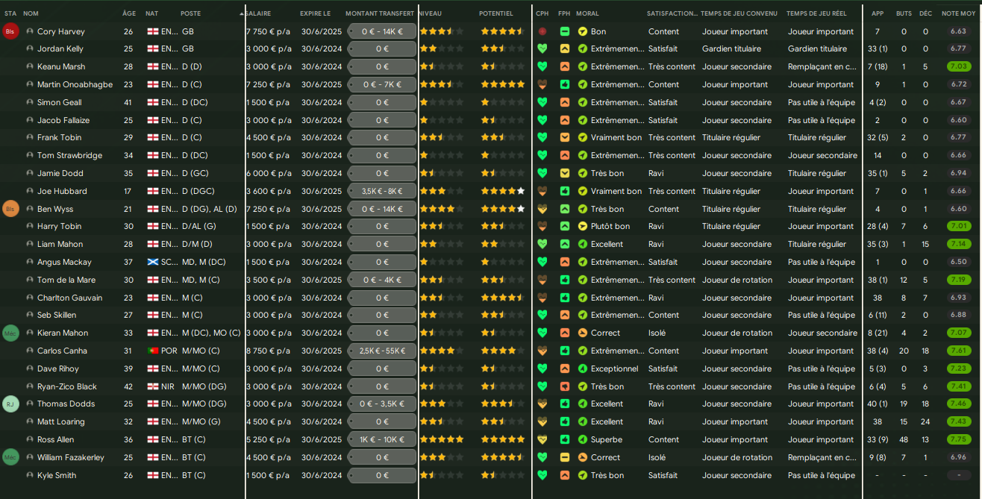Click Carlos Canha's 7.61 average rating badge
This screenshot has width=982, height=499.
pos(959,351)
